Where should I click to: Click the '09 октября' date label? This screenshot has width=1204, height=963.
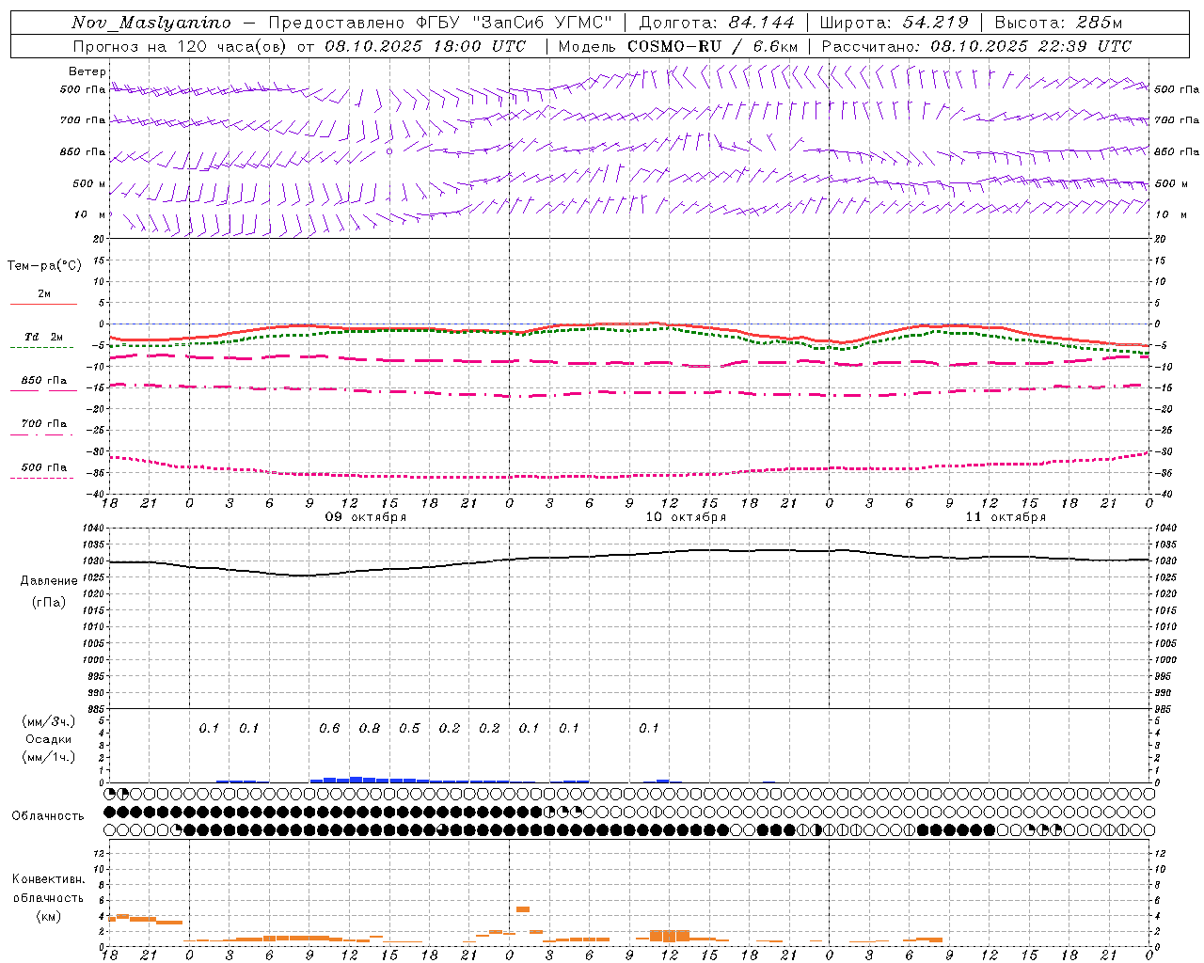click(x=365, y=517)
